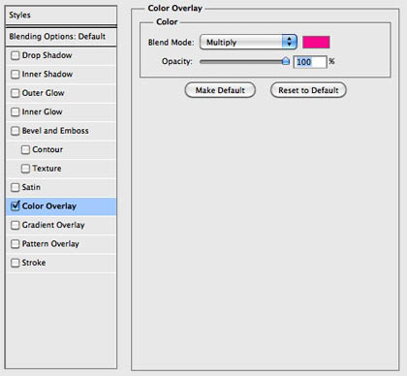Enable the Texture sub-option checkbox
The image size is (407, 376).
(x=25, y=169)
